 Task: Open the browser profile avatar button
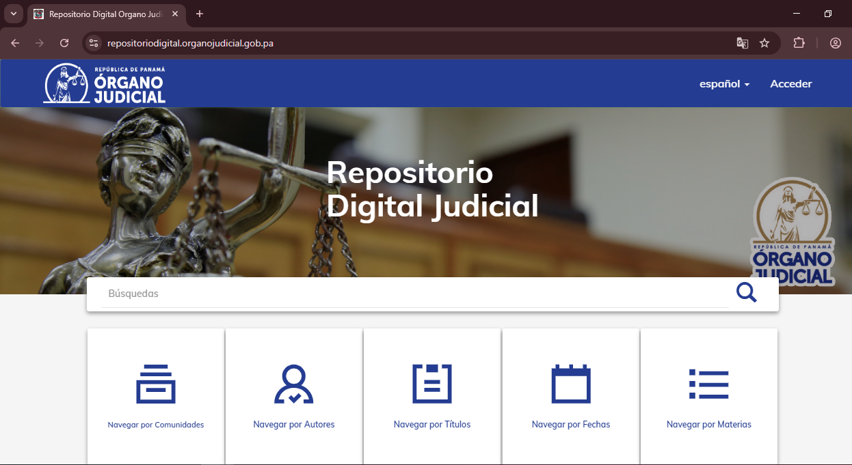coord(835,43)
